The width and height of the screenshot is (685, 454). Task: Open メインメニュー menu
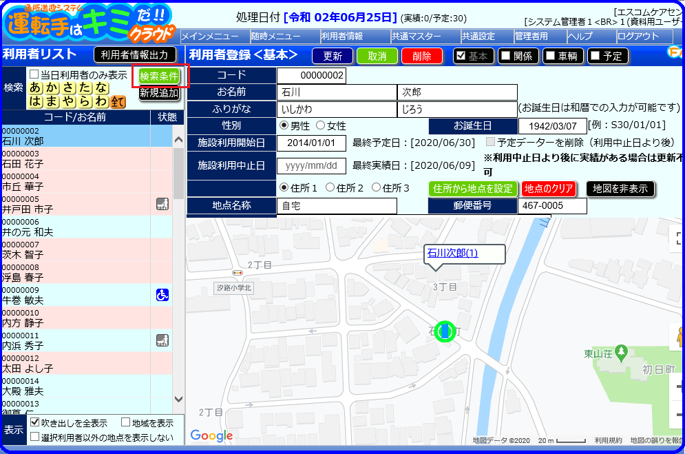tap(215, 37)
